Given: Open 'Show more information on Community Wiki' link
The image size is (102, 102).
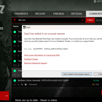Looking at the screenshot, I should point(42,55).
